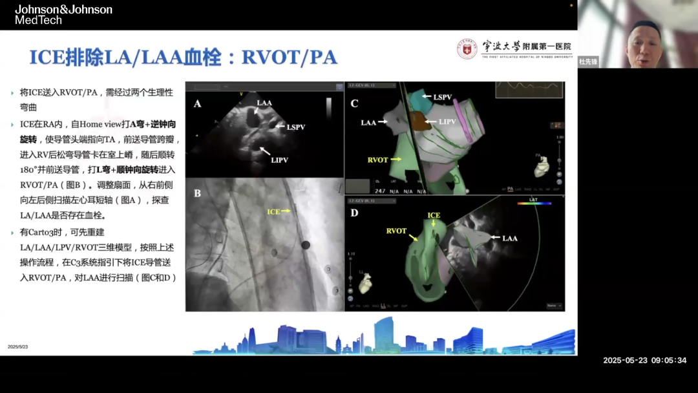Select the PA view tab in panel C
Image resolution: width=698 pixels, height=393 pixels.
(x=510, y=189)
